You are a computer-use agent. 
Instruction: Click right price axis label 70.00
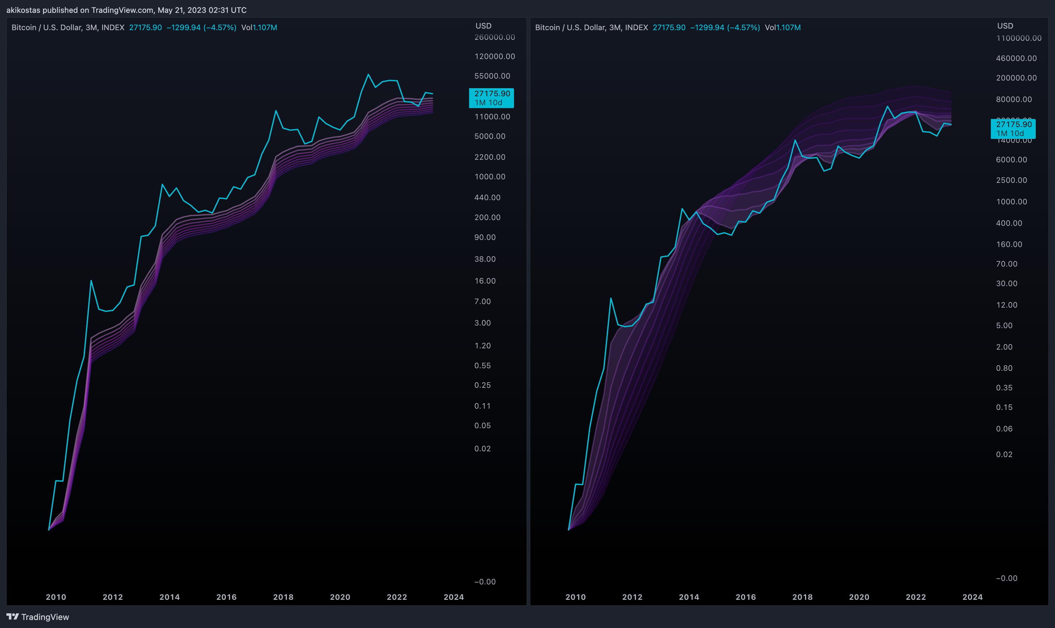click(x=1006, y=264)
